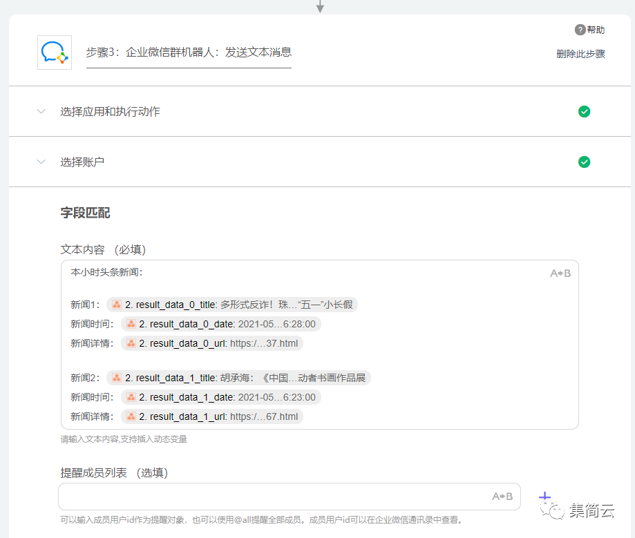Viewport: 635px width, 538px height.
Task: Click the 新闻1： label text
Action: 85,305
